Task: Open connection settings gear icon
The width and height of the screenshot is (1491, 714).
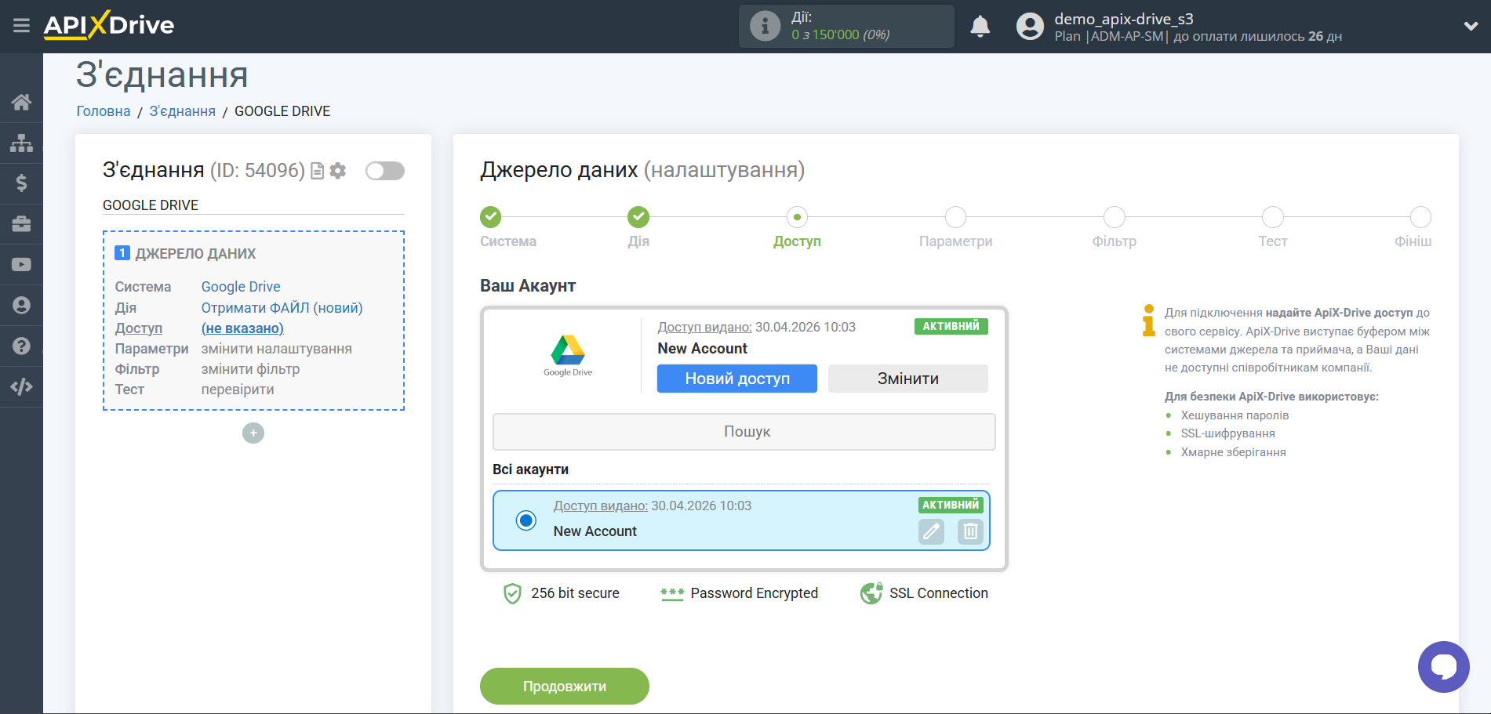Action: tap(338, 171)
